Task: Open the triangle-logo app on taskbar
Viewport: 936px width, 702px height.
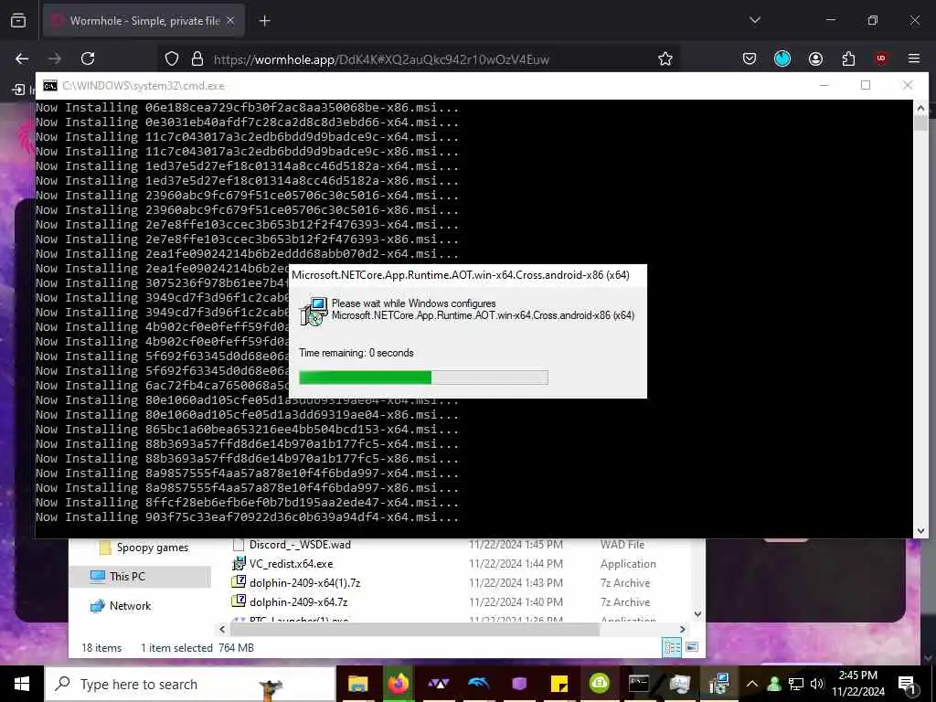Action: click(438, 684)
